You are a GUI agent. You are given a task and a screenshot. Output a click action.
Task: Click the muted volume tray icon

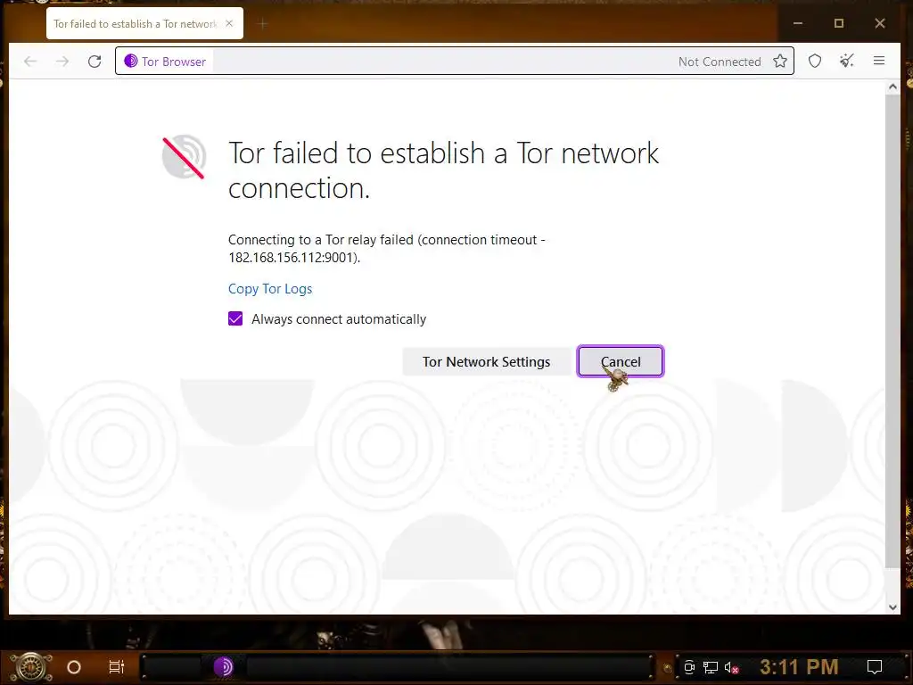732,667
